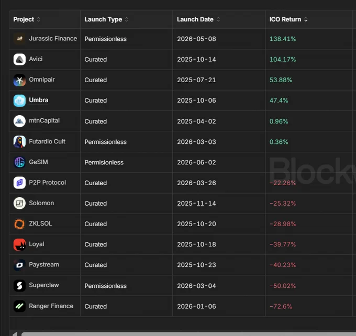Select the -28.98% ICO return value

pyautogui.click(x=283, y=224)
